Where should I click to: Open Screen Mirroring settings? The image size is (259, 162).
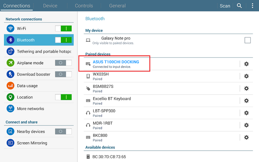coord(39,143)
